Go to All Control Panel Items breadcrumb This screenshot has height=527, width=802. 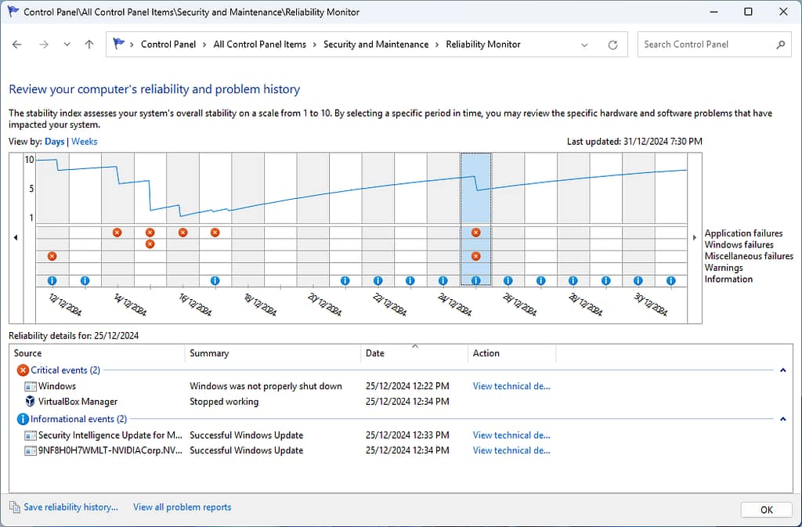pos(259,44)
